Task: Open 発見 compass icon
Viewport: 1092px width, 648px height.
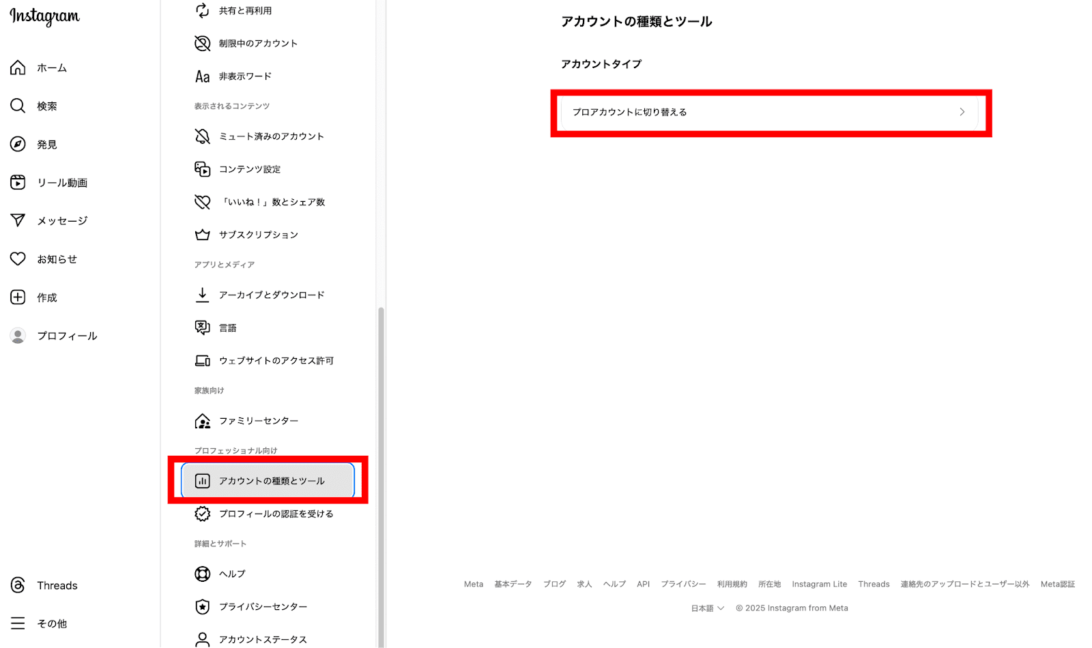Action: pyautogui.click(x=18, y=144)
